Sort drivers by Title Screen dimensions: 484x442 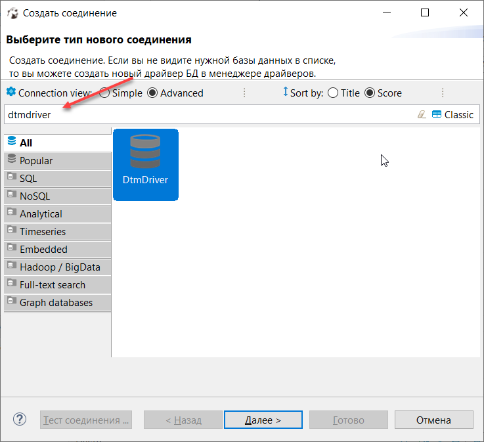click(x=333, y=93)
